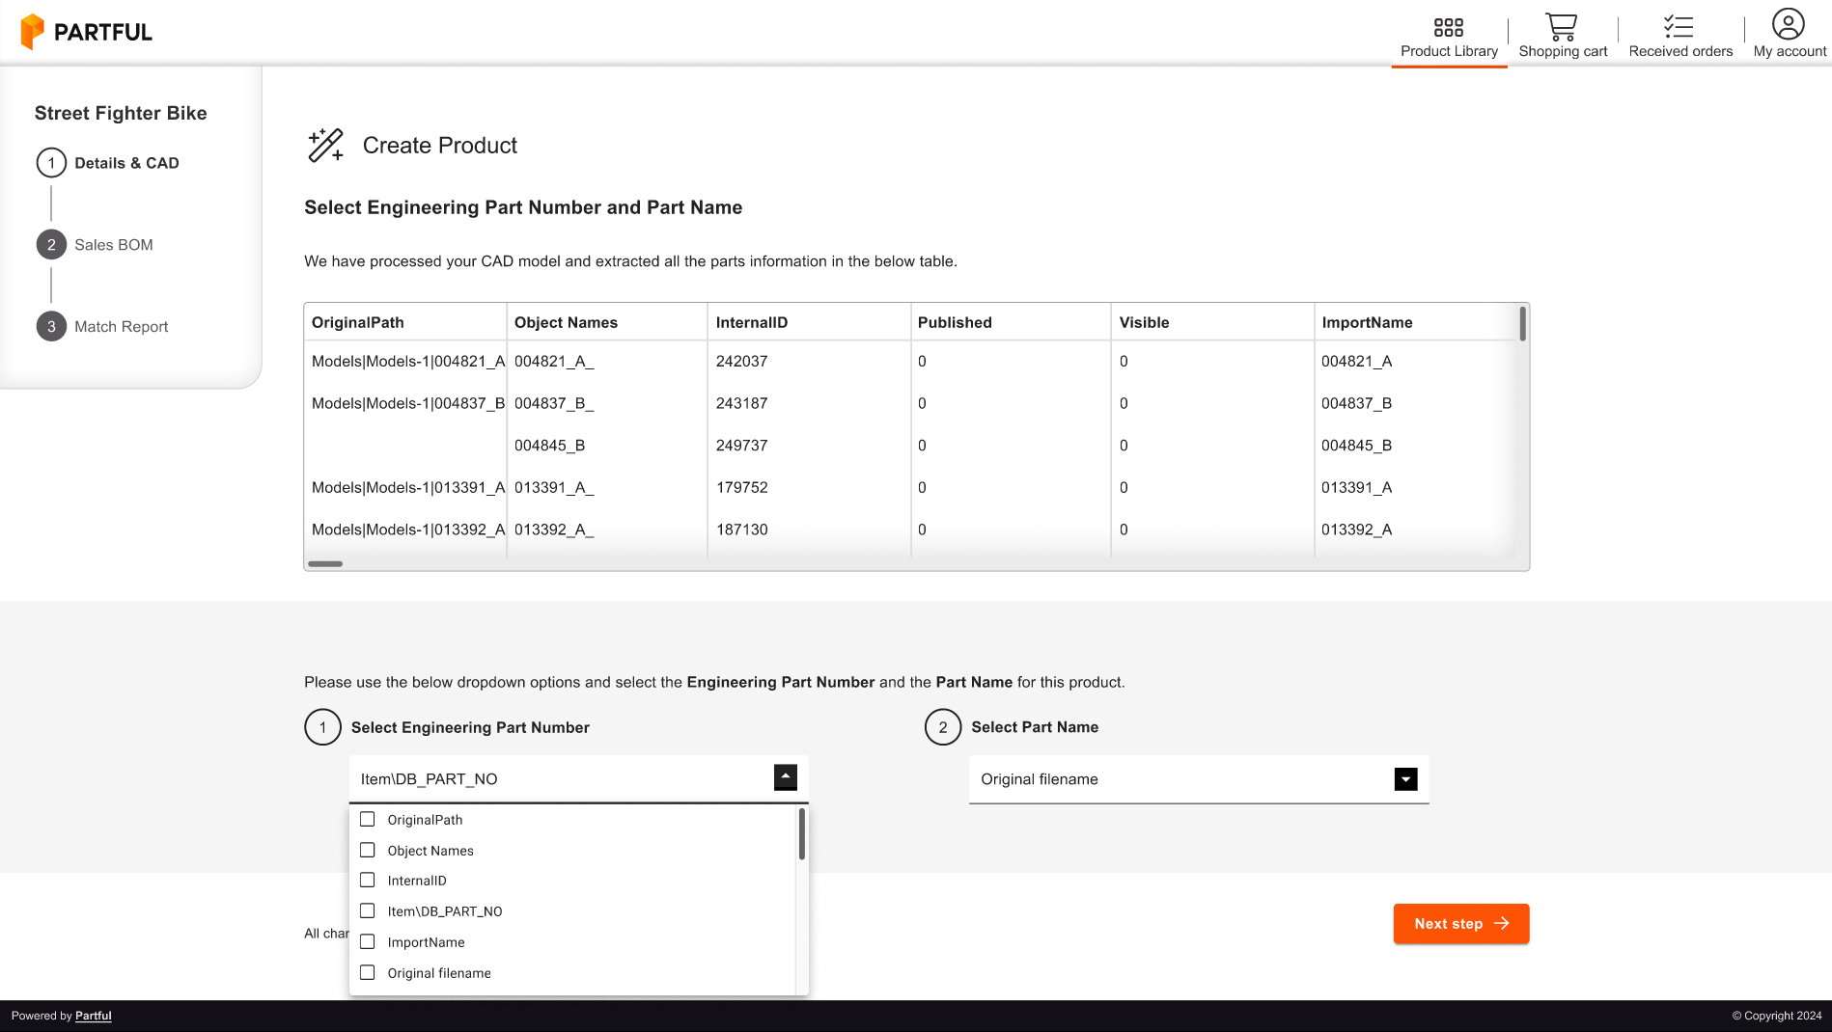Select the ImportName cell 013392_A
This screenshot has height=1032, width=1832.
click(1415, 530)
